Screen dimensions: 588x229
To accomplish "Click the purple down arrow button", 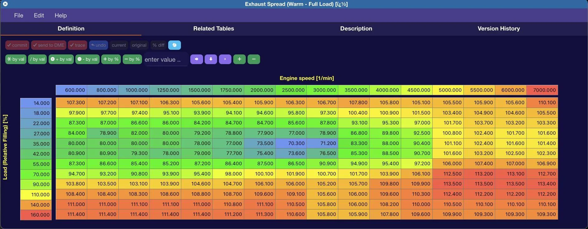I will pyautogui.click(x=211, y=59).
